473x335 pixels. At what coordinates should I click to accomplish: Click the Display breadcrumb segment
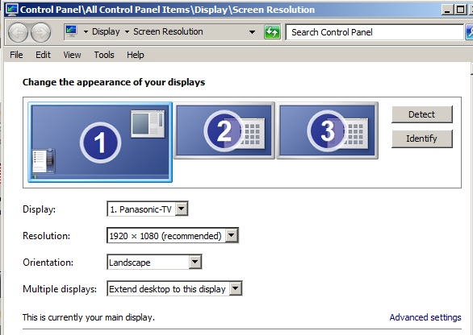pyautogui.click(x=106, y=31)
